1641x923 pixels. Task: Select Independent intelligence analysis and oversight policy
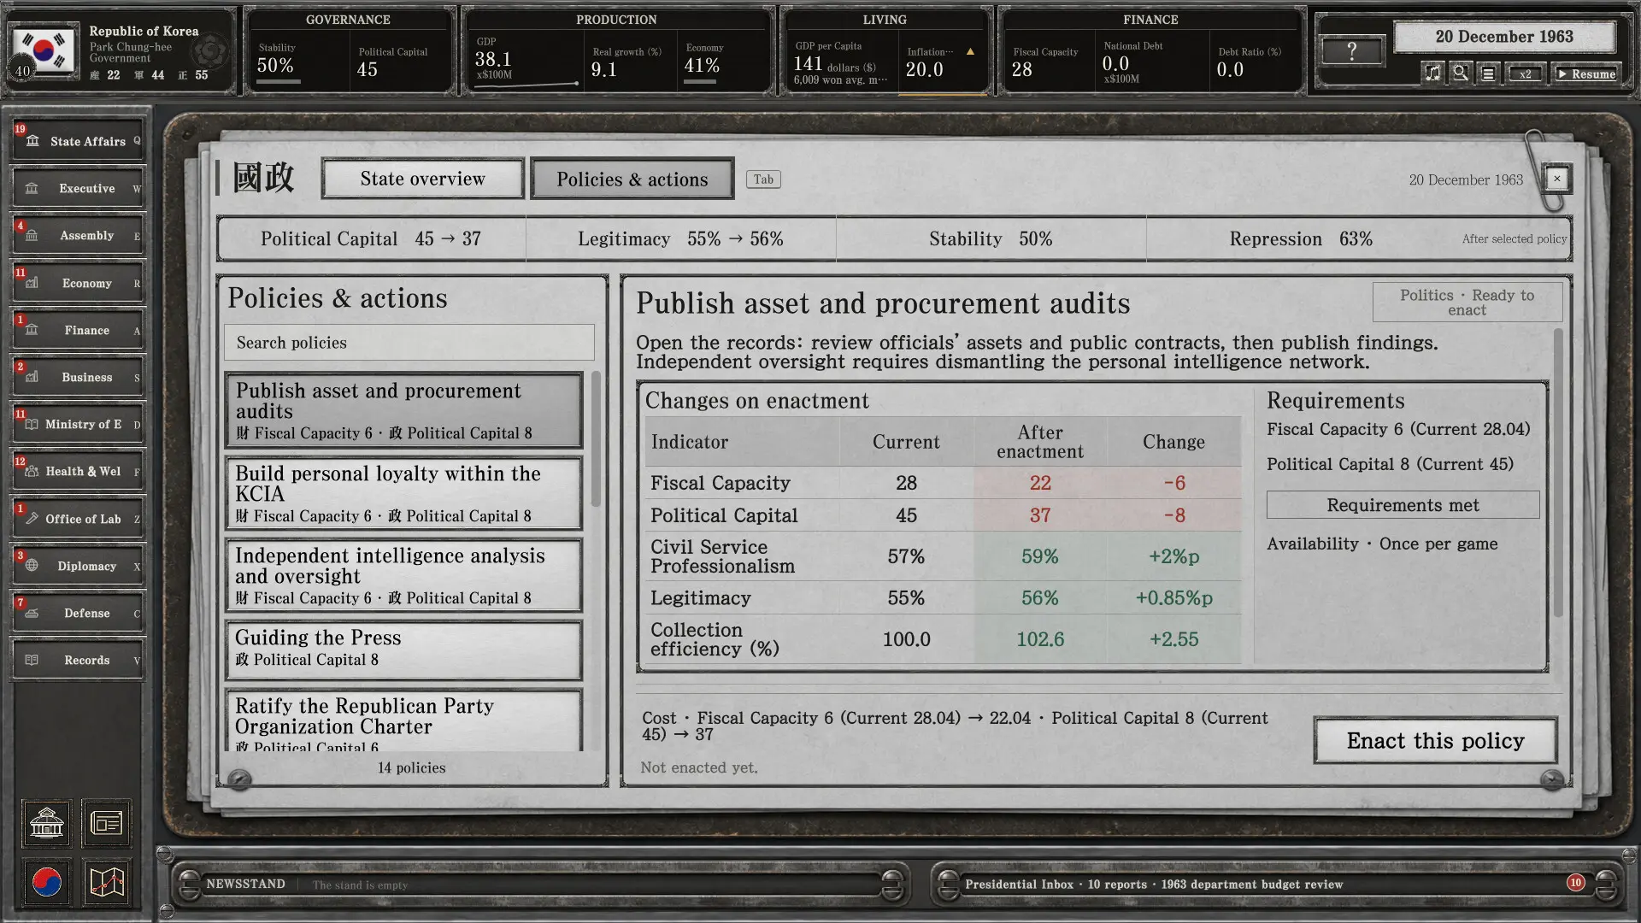click(x=403, y=575)
